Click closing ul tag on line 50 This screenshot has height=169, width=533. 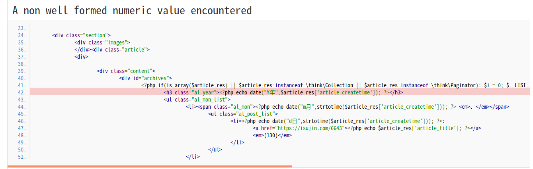[x=215, y=150]
